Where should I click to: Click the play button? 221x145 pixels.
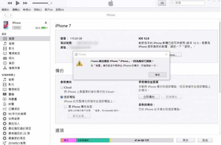pos(17,3)
